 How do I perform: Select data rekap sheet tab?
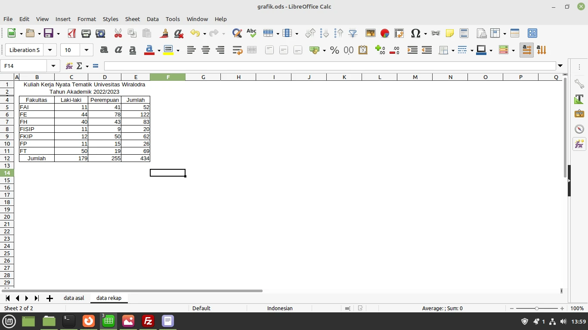[x=109, y=298]
